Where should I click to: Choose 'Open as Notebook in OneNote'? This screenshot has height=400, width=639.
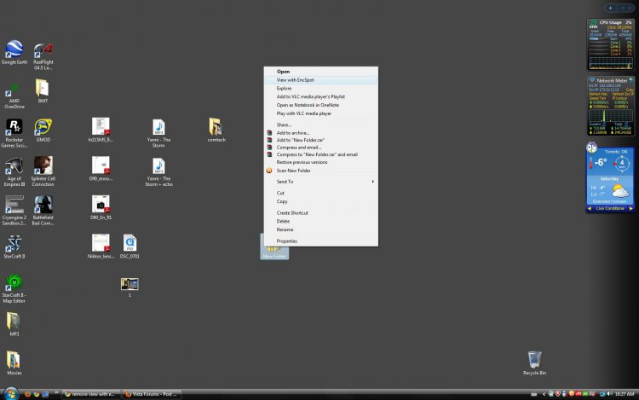tap(321, 105)
